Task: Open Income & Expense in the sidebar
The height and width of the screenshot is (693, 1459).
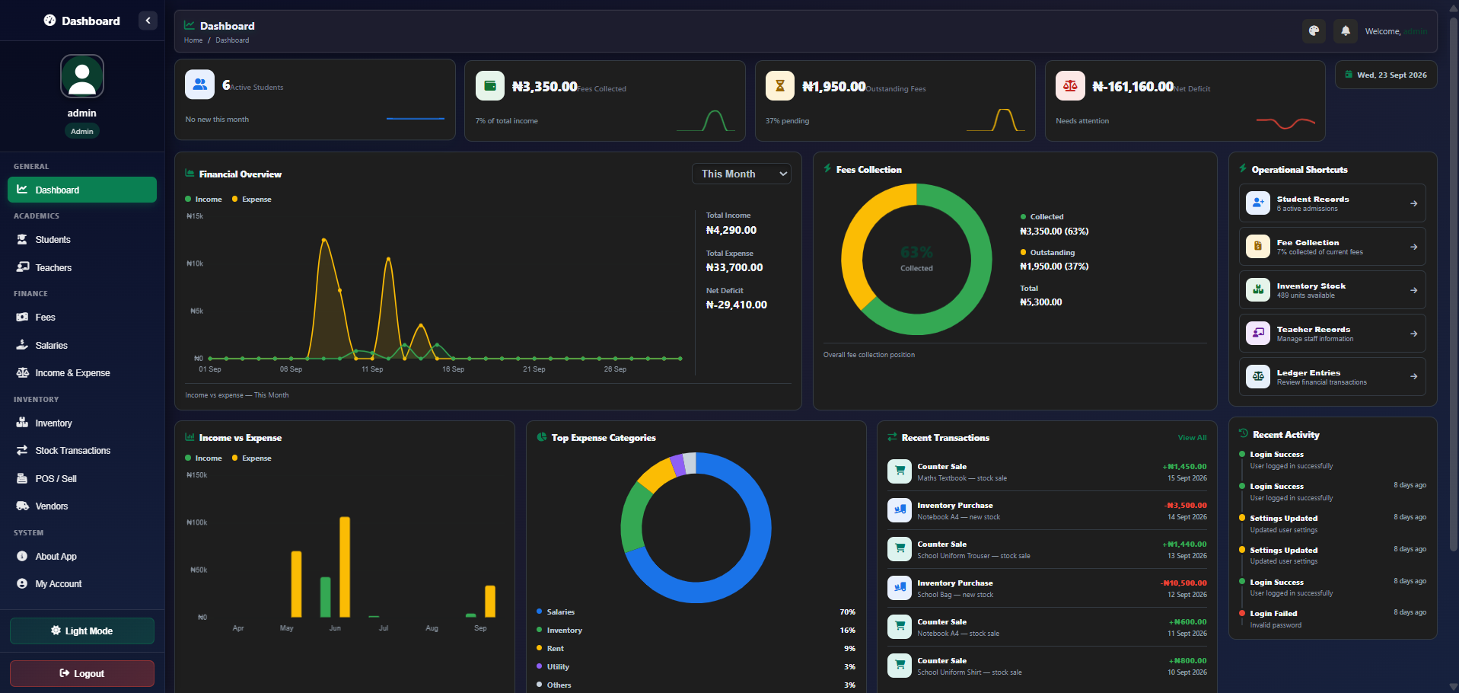Action: (82, 373)
